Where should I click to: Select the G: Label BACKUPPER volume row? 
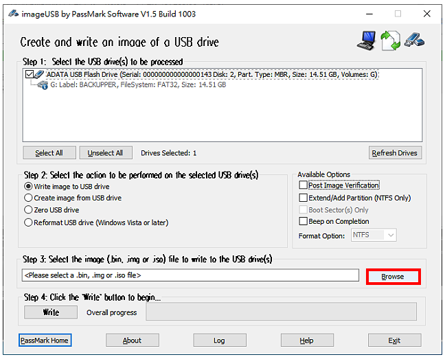(138, 85)
